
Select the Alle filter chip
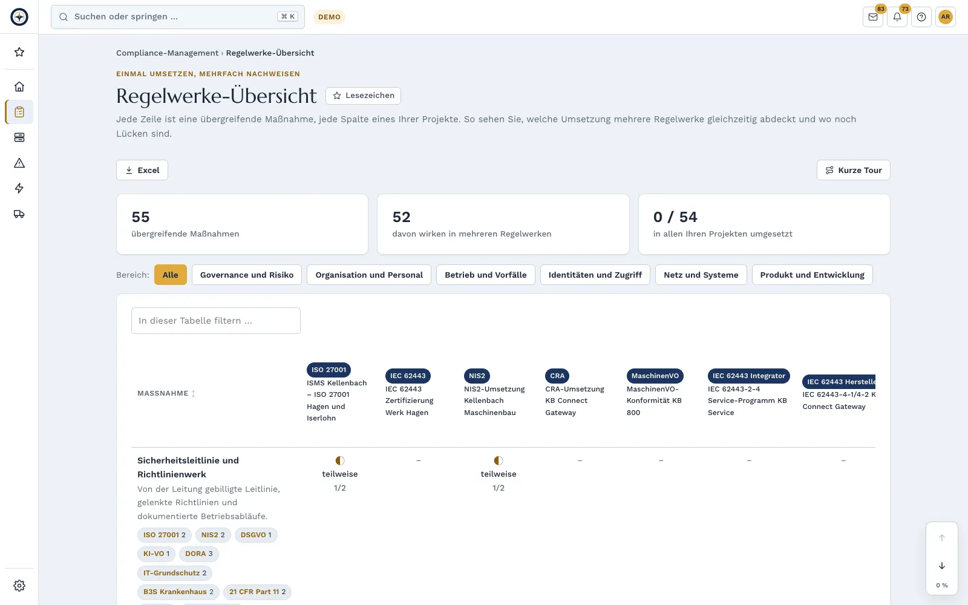point(171,275)
